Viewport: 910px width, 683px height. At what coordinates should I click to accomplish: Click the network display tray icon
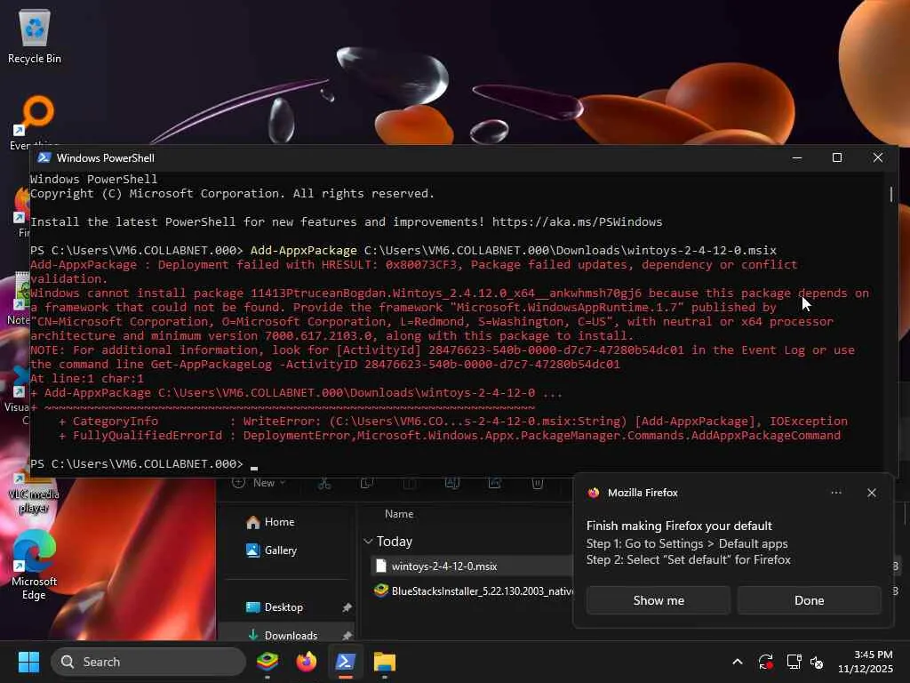pyautogui.click(x=794, y=662)
